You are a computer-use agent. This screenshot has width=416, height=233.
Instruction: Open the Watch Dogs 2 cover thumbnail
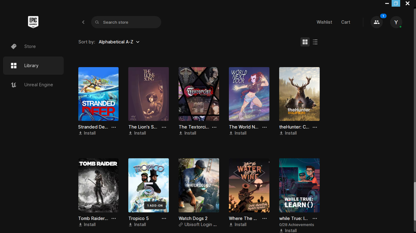[199, 185]
